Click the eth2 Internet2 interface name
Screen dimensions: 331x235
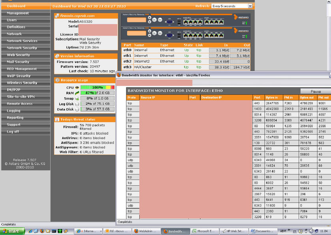coord(142,62)
